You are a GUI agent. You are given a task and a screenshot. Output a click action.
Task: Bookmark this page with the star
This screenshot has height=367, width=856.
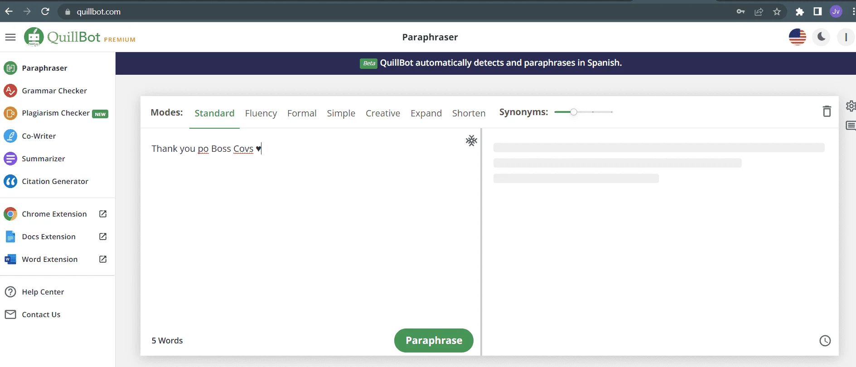click(777, 12)
